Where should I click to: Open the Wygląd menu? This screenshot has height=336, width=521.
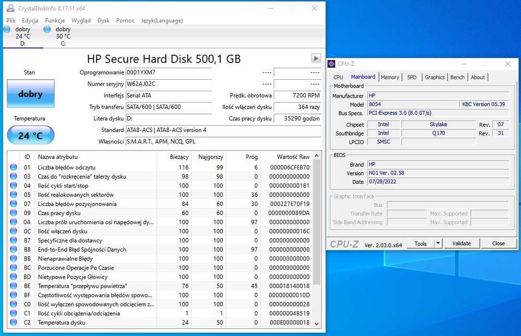tap(81, 20)
